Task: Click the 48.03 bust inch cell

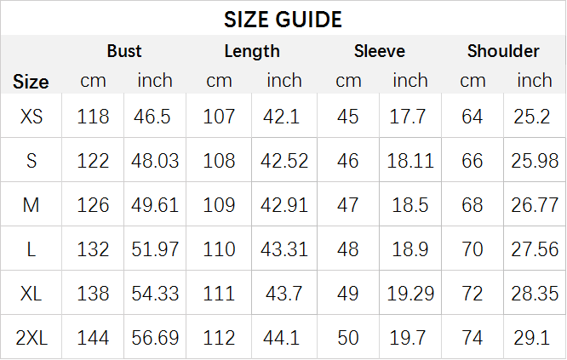Action: pos(155,161)
